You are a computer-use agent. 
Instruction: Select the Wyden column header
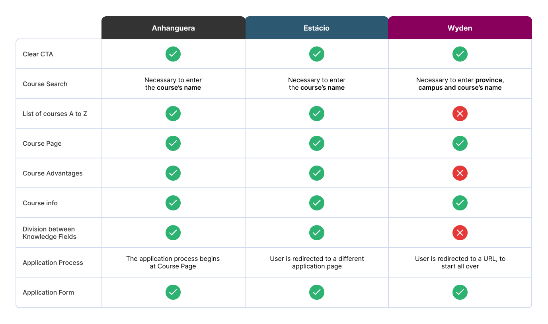[460, 28]
